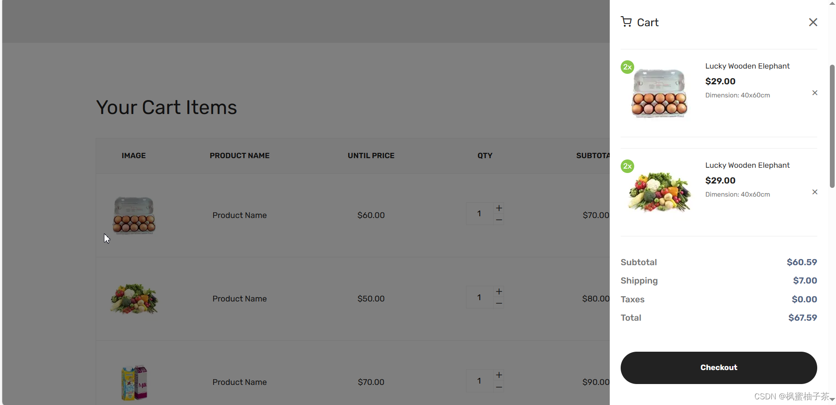The image size is (836, 405).
Task: Remove the vegetables item from cart panel
Action: (815, 192)
